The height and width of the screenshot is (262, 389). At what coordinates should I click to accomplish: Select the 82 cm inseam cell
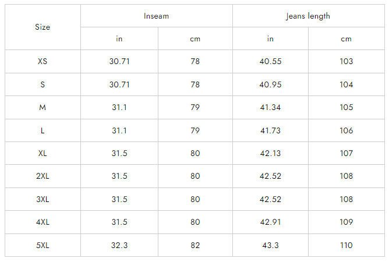pyautogui.click(x=195, y=245)
